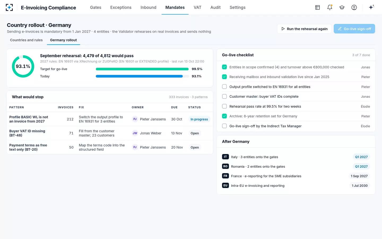The width and height of the screenshot is (382, 239).
Task: Click the 1 Sep 2027 date tag
Action: pos(359,176)
